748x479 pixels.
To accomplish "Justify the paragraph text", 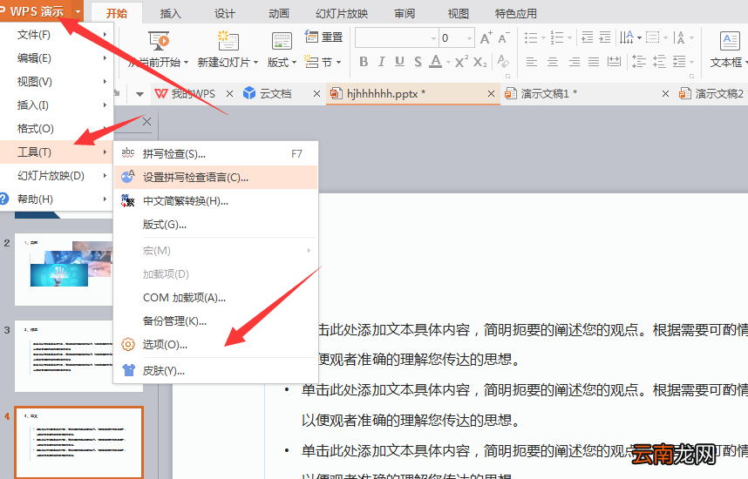I will 594,62.
